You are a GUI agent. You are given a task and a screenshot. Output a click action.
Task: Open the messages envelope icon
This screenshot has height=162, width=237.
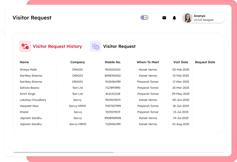click(x=164, y=18)
